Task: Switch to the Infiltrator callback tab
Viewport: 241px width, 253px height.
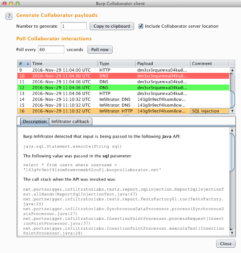Action: 71,121
